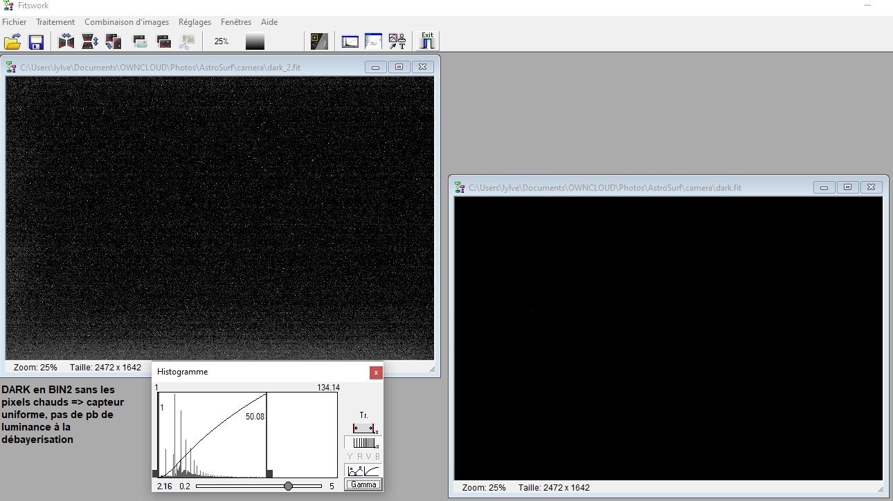Open a file with the folder icon
The height and width of the screenshot is (501, 893).
[12, 42]
